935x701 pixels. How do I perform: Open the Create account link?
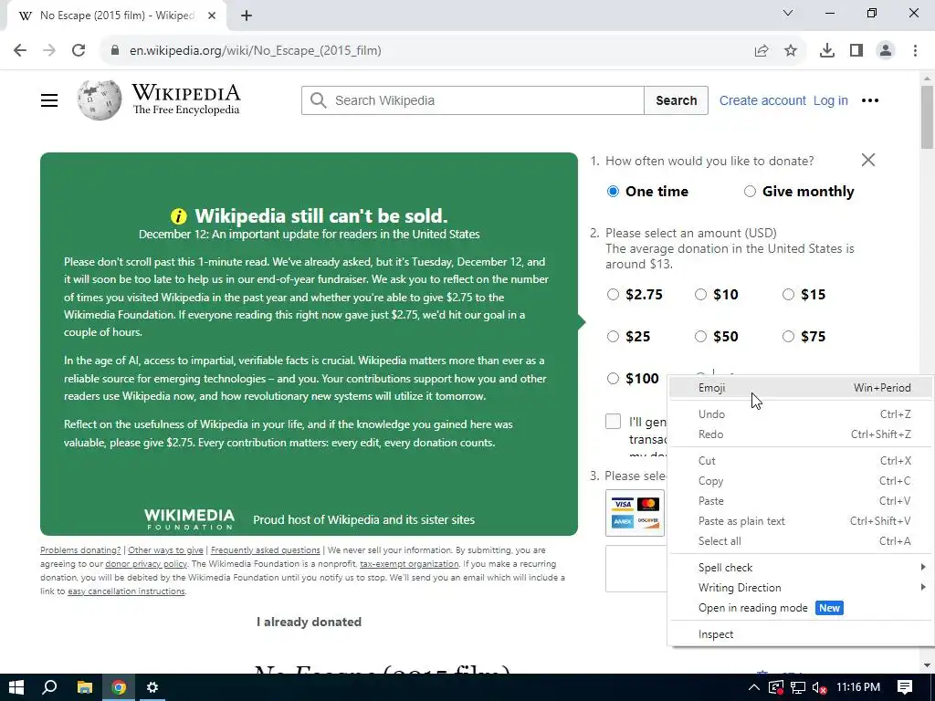point(762,100)
